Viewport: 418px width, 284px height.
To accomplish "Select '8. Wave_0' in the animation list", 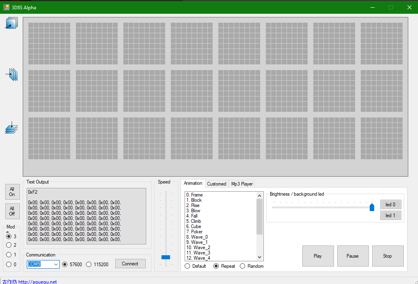I will pos(221,237).
